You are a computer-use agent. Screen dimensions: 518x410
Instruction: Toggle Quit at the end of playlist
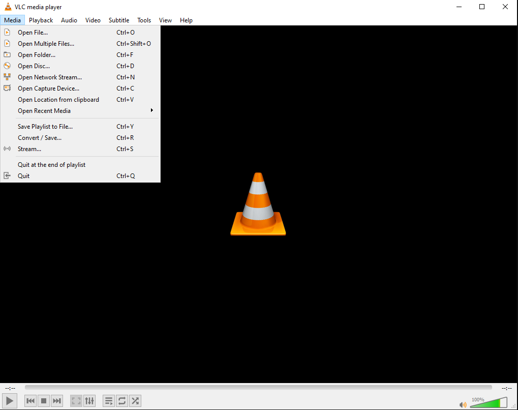80,165
